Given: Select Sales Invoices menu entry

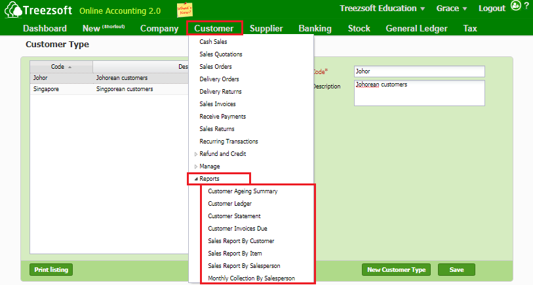Looking at the screenshot, I should (x=218, y=104).
